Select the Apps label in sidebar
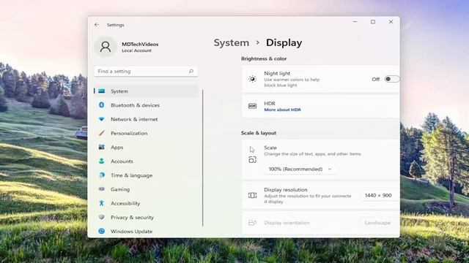Image resolution: width=469 pixels, height=263 pixels. pyautogui.click(x=117, y=147)
